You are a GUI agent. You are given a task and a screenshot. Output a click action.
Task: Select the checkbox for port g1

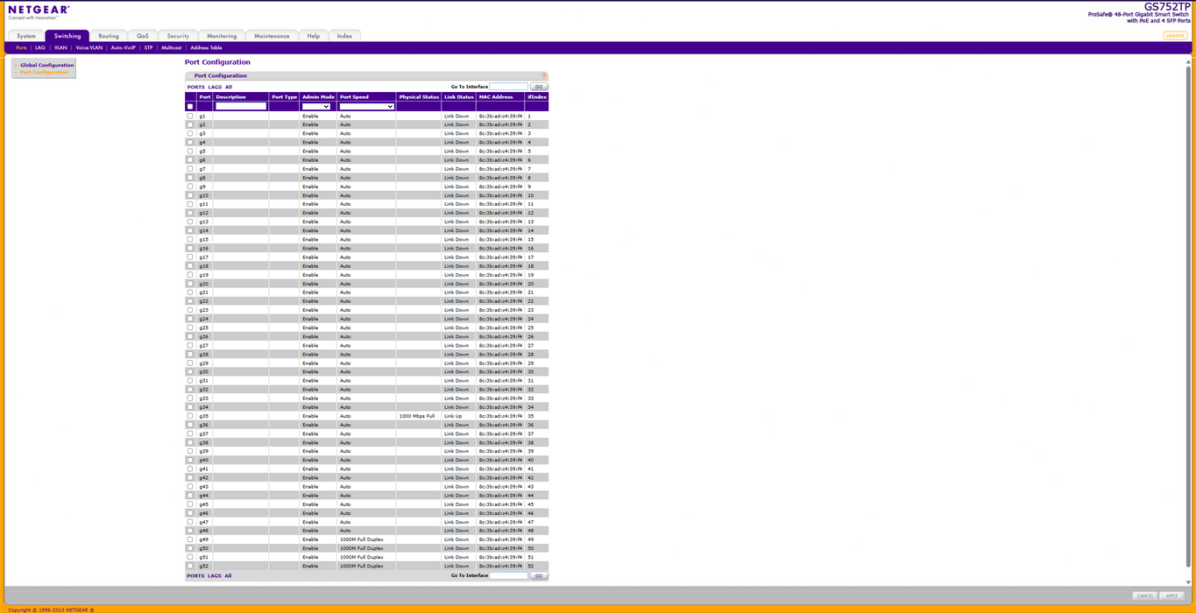click(190, 116)
